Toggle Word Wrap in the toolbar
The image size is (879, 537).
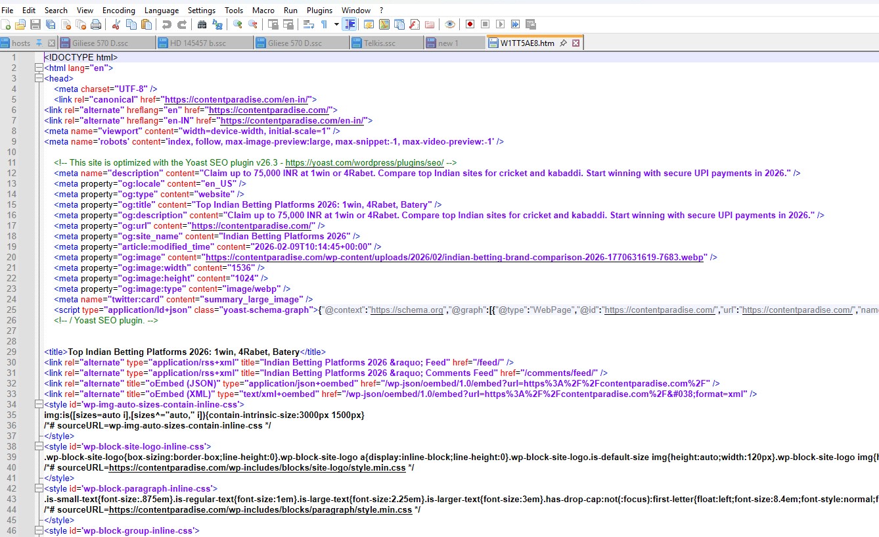tap(309, 24)
